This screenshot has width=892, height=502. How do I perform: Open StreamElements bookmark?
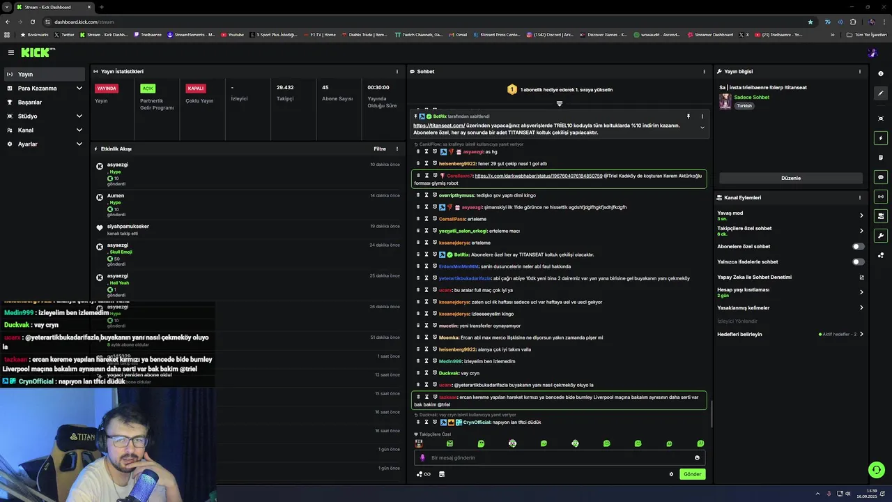pos(192,35)
